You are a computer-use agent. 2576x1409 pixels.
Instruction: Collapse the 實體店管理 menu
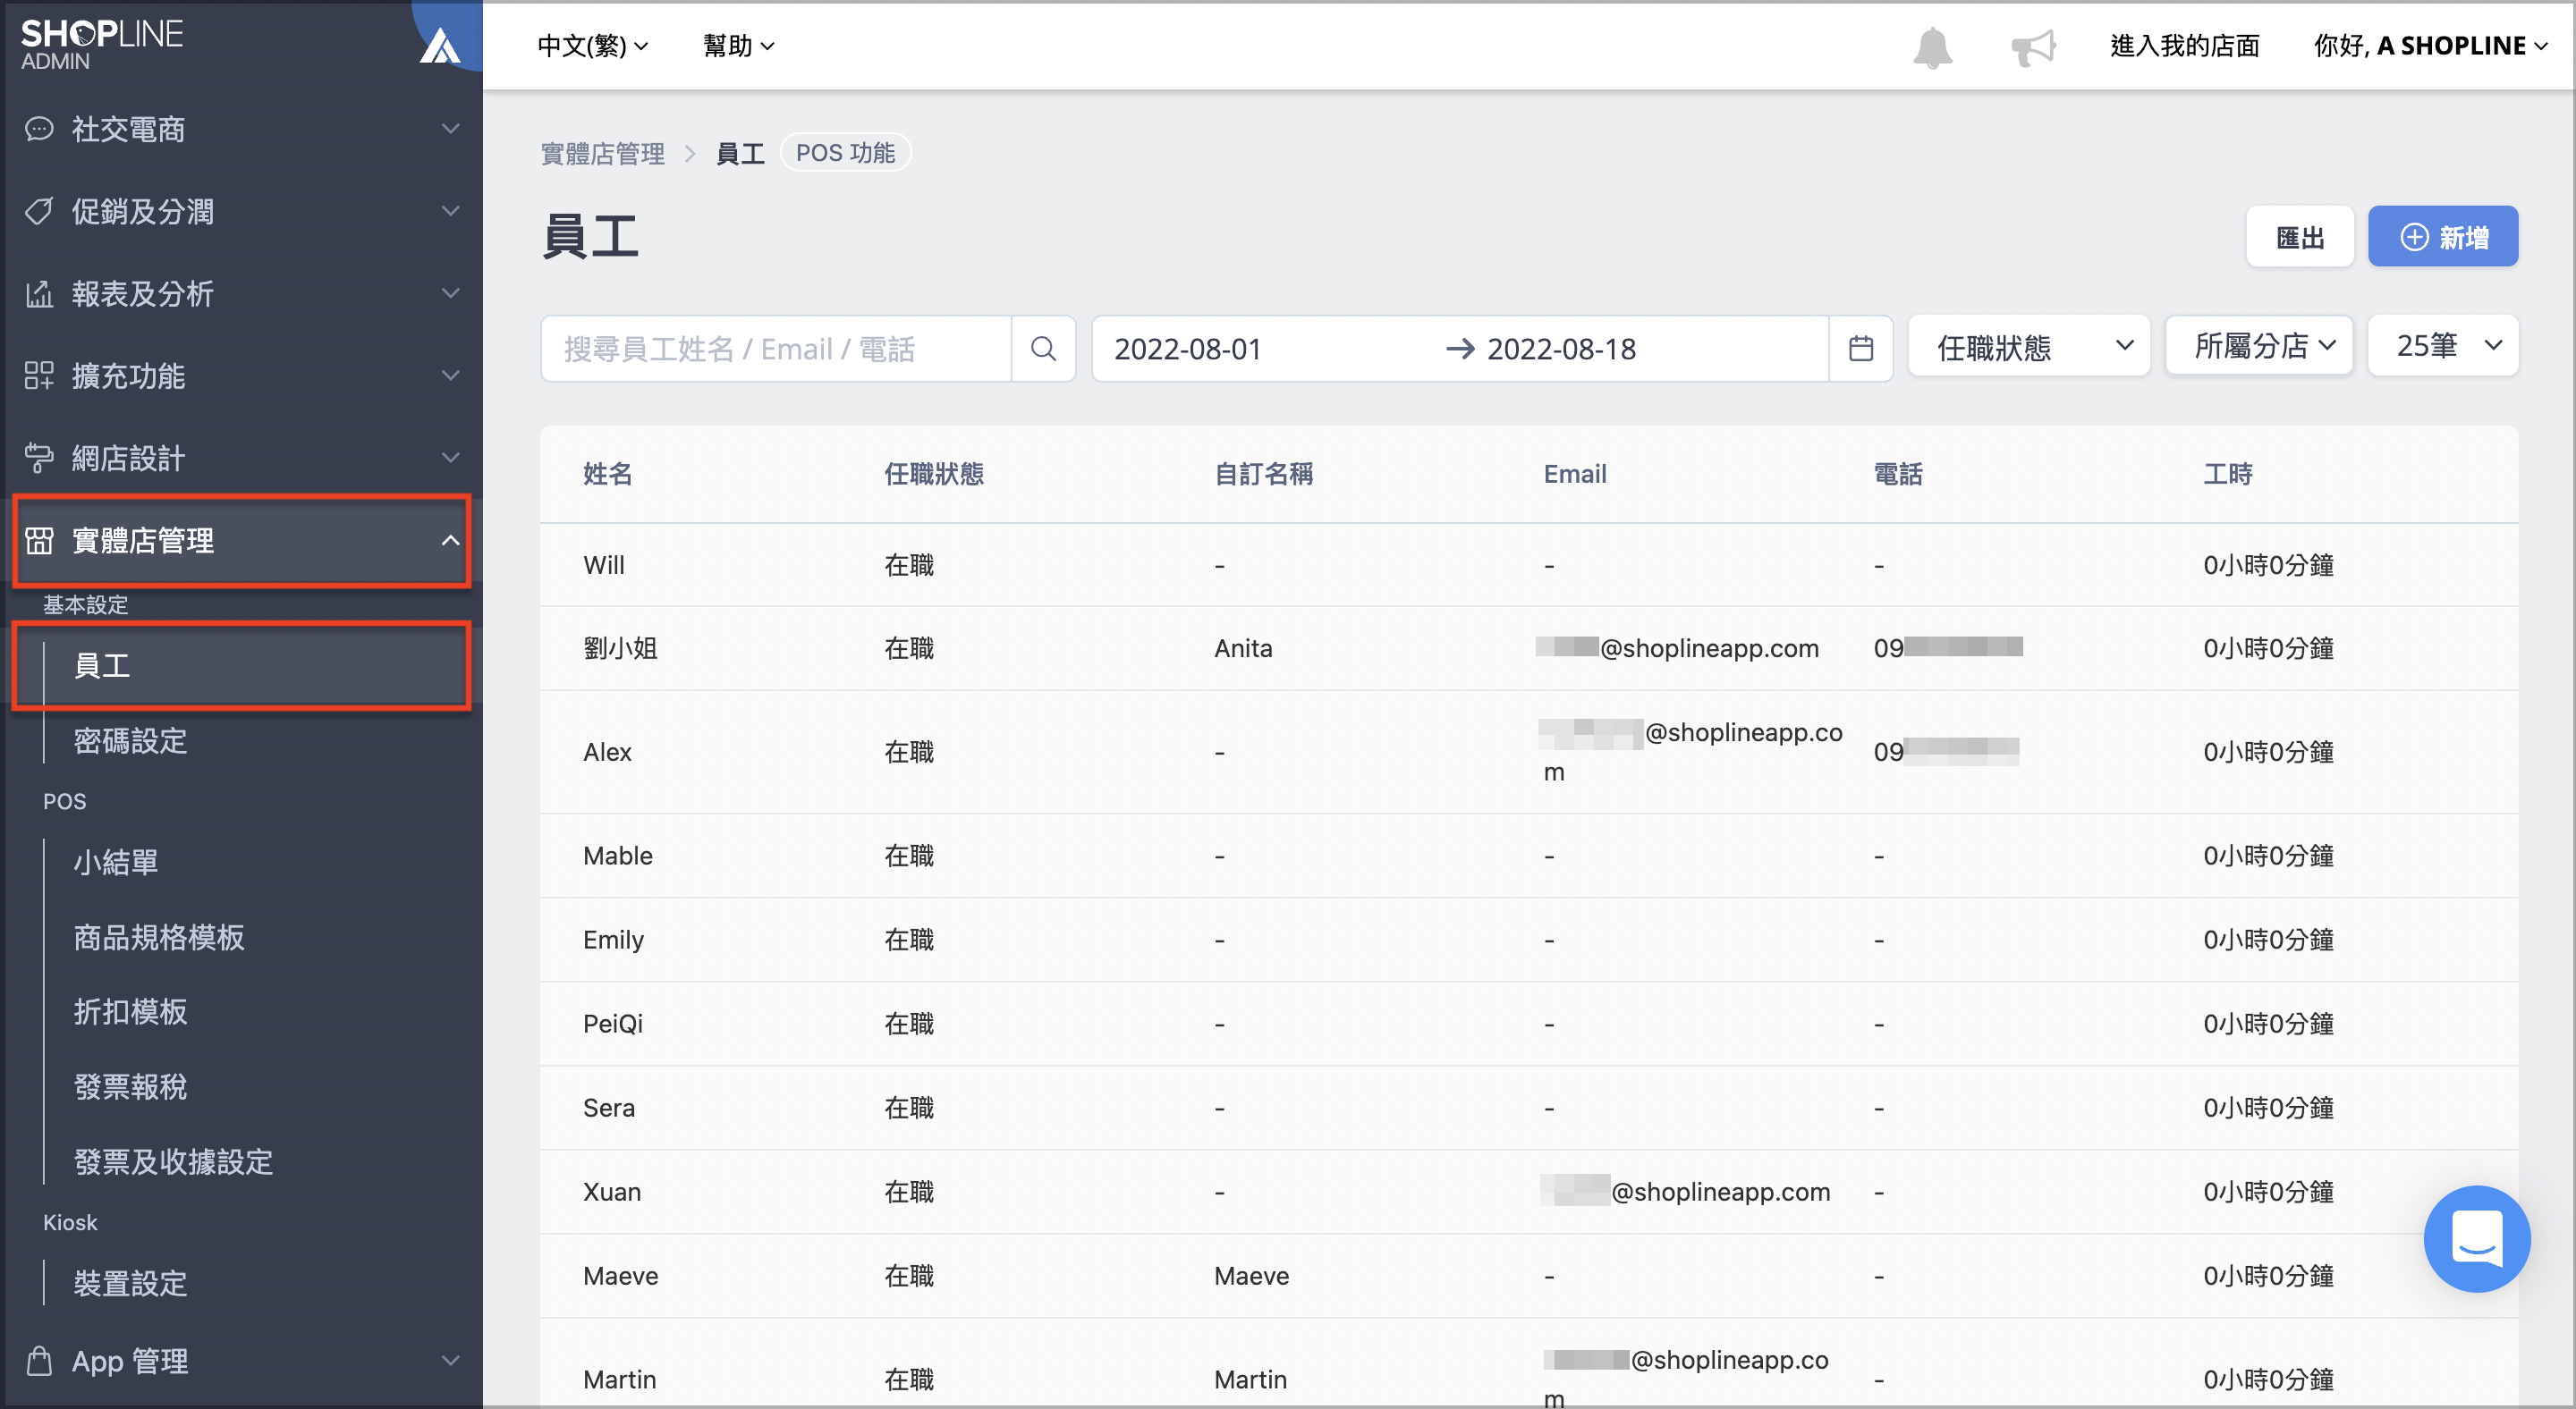pyautogui.click(x=242, y=541)
